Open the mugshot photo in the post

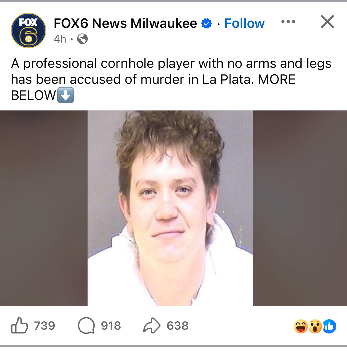170,208
